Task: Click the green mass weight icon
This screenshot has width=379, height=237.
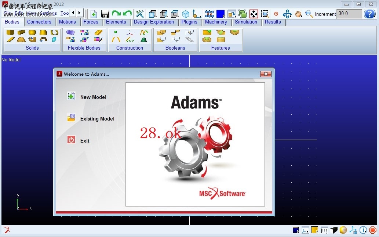Action: 144,39
